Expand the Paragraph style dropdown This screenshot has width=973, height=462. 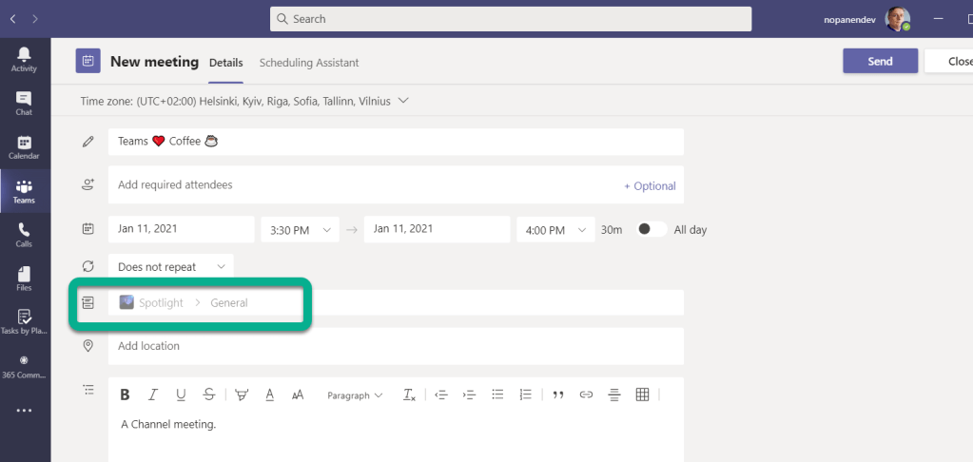pyautogui.click(x=355, y=395)
